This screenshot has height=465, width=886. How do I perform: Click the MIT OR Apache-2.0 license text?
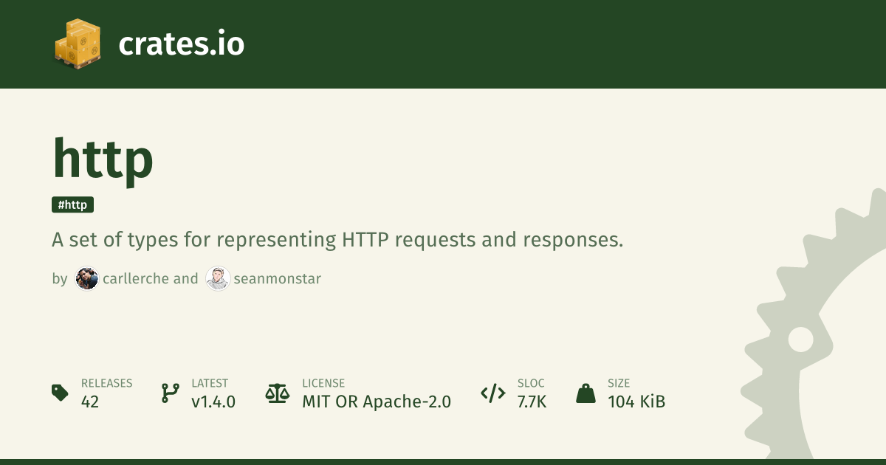pos(377,402)
